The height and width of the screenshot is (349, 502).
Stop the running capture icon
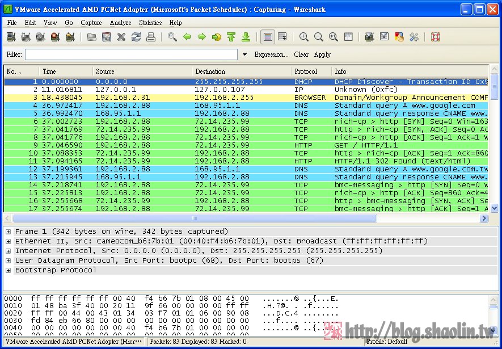[x=56, y=37]
